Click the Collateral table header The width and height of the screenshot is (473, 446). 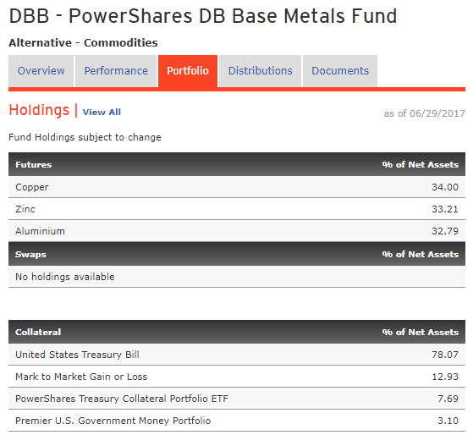(237, 332)
